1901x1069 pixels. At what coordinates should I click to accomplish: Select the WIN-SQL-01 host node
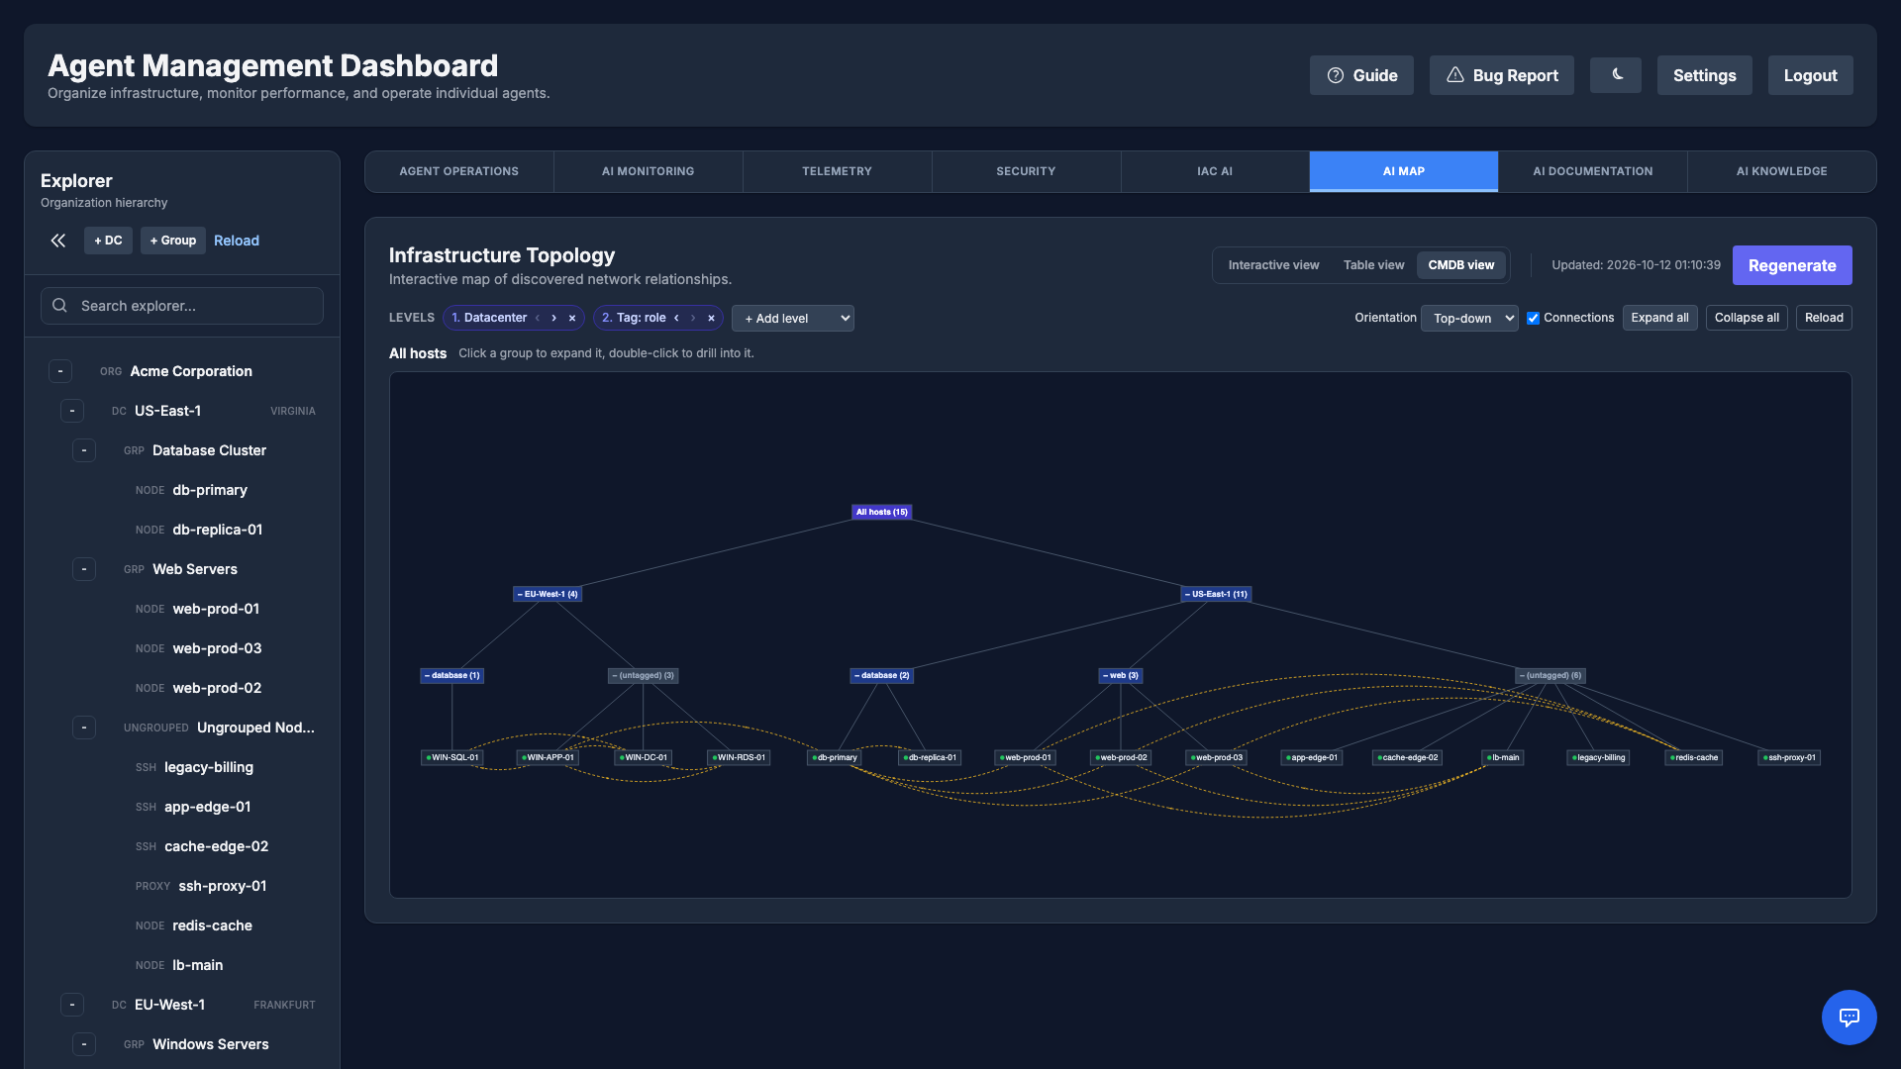pos(451,757)
